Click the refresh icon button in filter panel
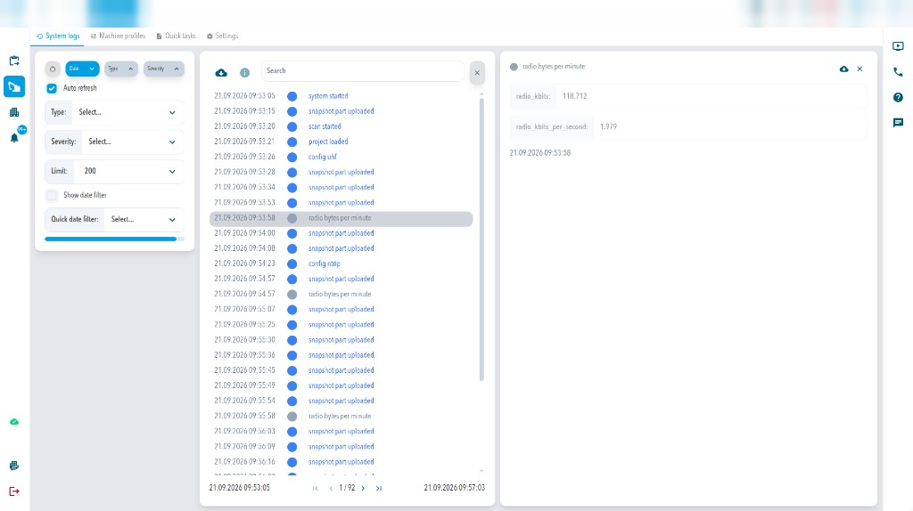 coord(53,69)
